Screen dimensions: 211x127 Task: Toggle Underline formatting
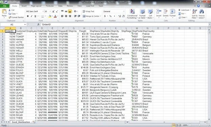click(35, 16)
